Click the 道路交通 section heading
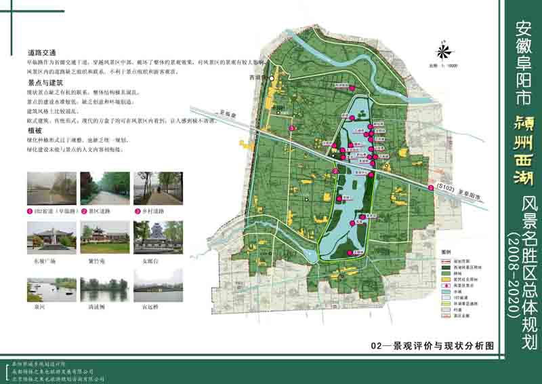The width and height of the screenshot is (542, 384). [x=41, y=52]
